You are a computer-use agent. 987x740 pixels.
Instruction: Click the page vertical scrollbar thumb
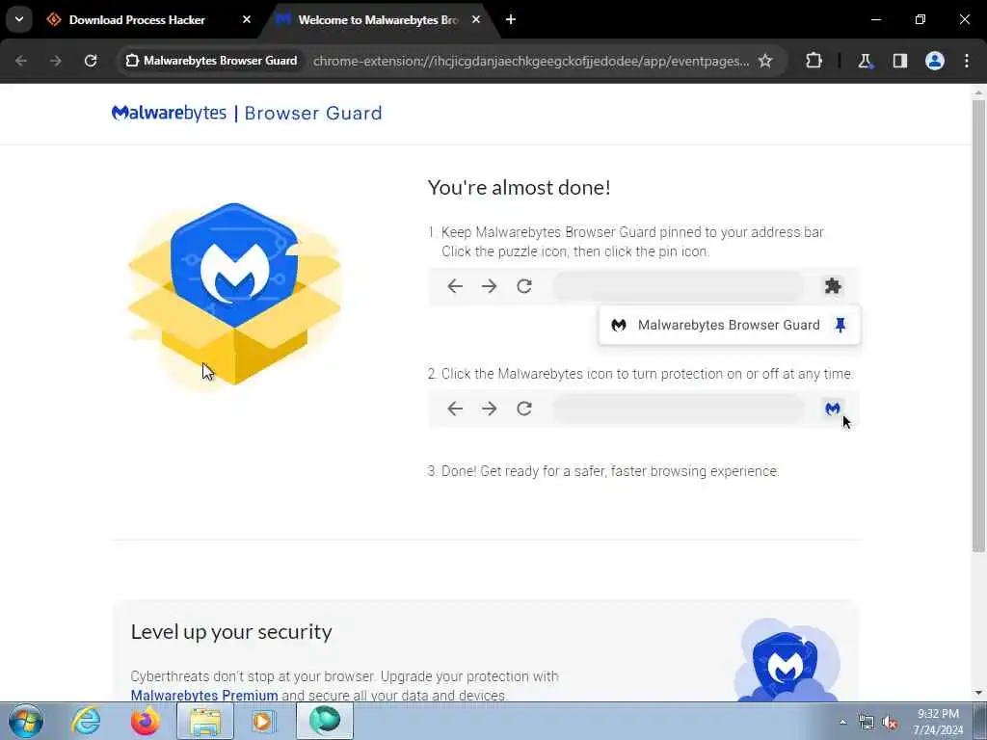tap(978, 326)
